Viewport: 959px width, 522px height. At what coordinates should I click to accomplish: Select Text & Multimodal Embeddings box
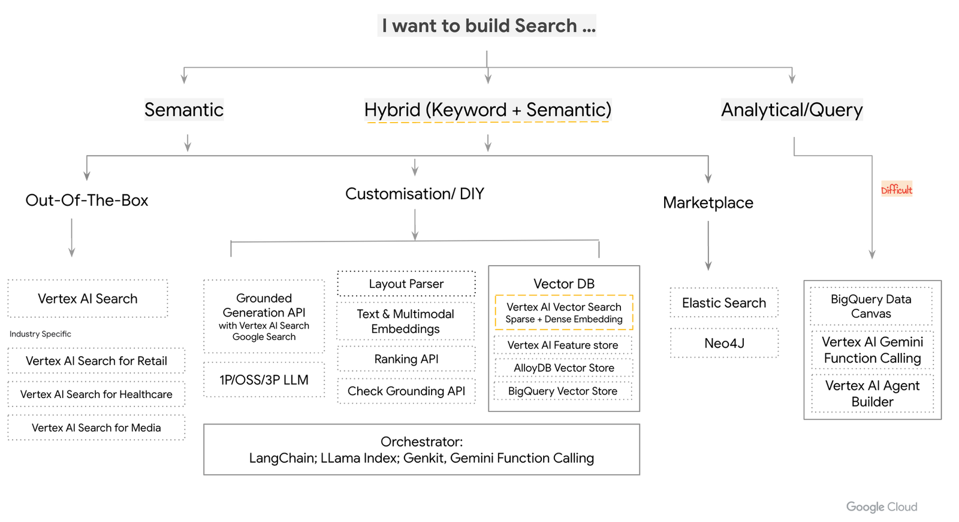point(406,321)
